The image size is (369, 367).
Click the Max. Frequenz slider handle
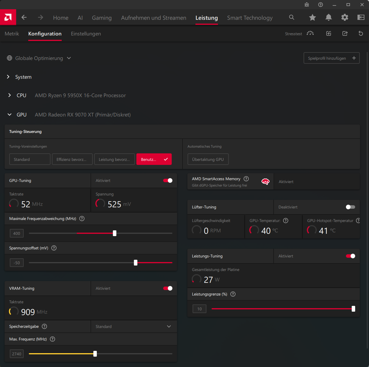click(x=95, y=354)
